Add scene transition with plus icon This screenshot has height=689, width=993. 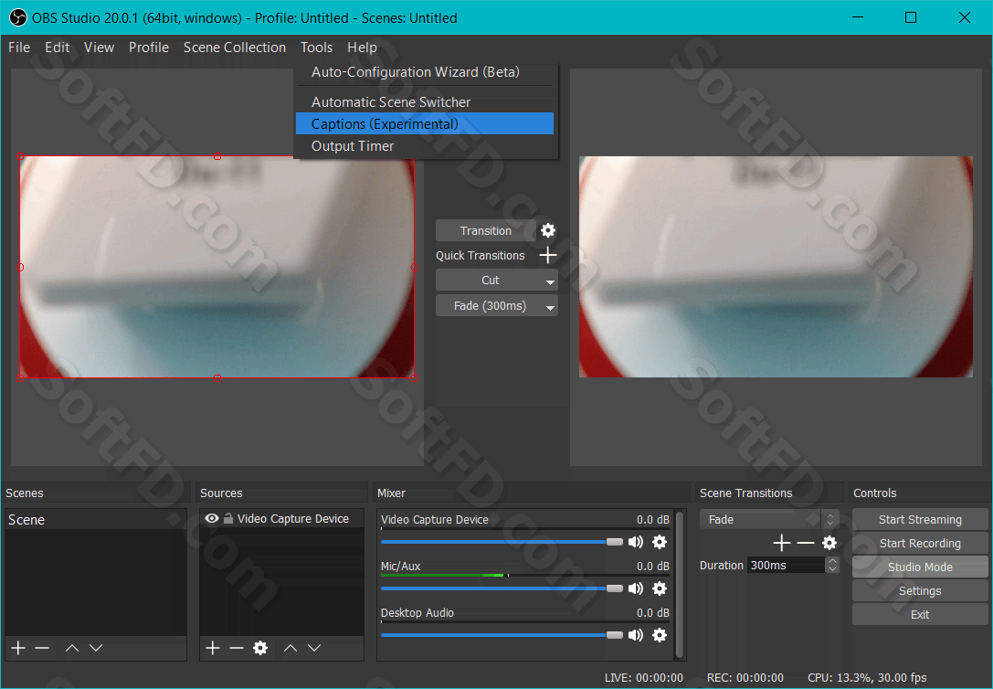pyautogui.click(x=781, y=543)
